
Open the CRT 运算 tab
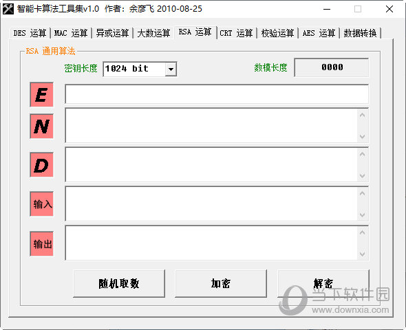pos(237,34)
